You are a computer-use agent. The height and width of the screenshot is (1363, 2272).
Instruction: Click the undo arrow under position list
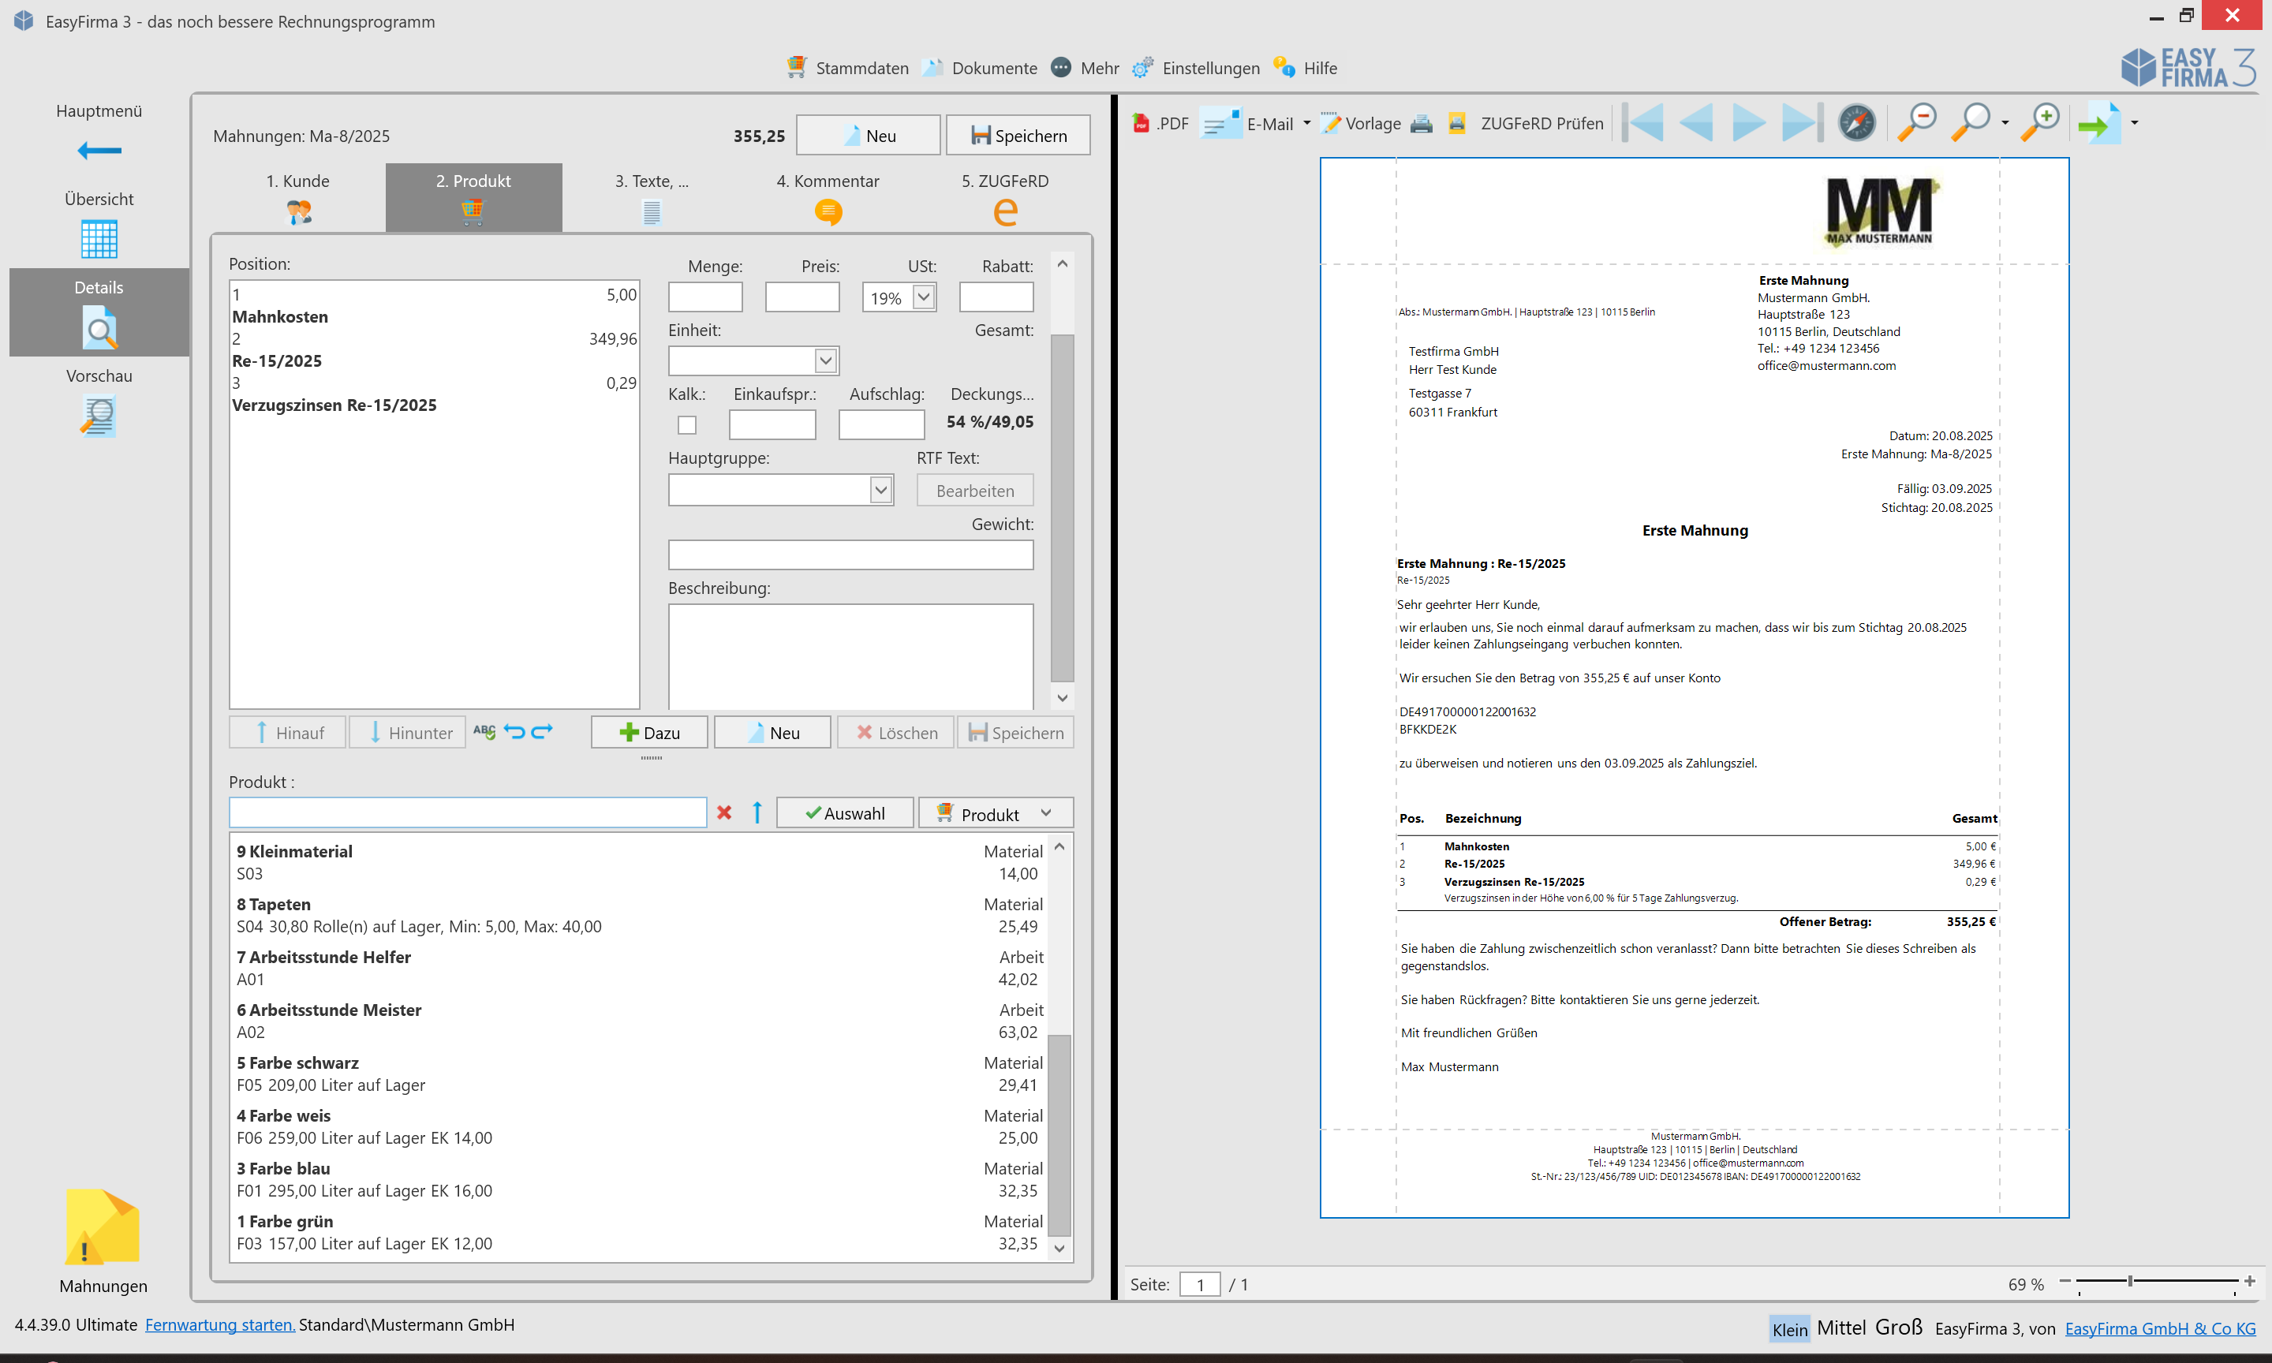click(514, 732)
